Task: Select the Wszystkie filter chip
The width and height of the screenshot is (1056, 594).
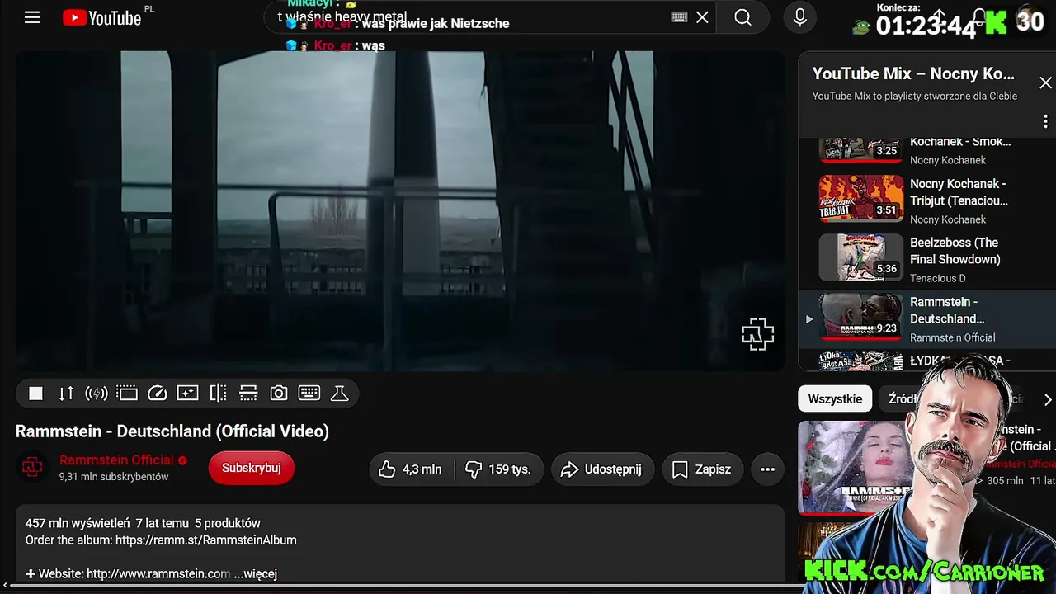Action: point(835,399)
